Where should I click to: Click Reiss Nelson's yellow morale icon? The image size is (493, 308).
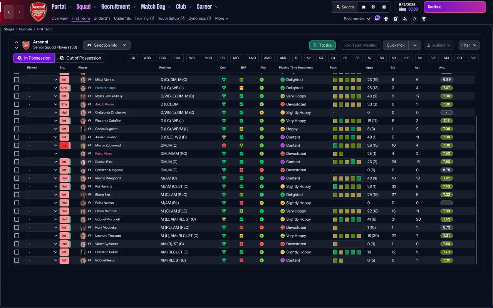[262, 203]
